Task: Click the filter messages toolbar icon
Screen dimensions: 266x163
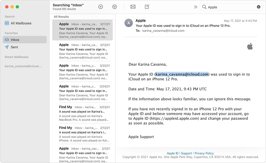Action: pyautogui.click(x=114, y=7)
